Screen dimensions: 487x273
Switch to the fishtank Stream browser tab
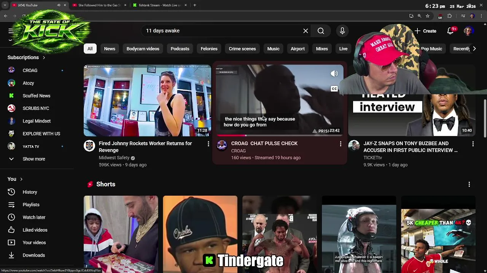[x=159, y=5]
